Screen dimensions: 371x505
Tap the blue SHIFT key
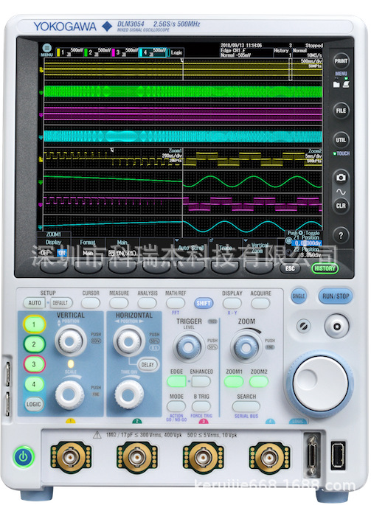pos(204,303)
